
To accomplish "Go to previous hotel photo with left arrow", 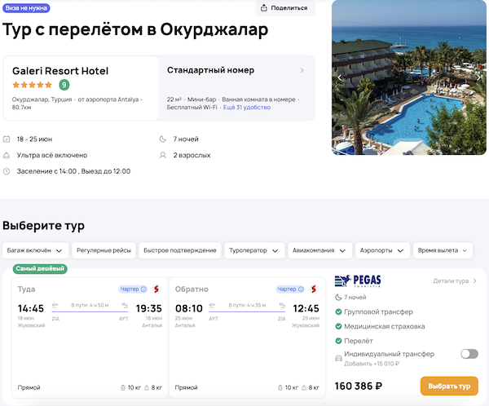I will tap(341, 77).
